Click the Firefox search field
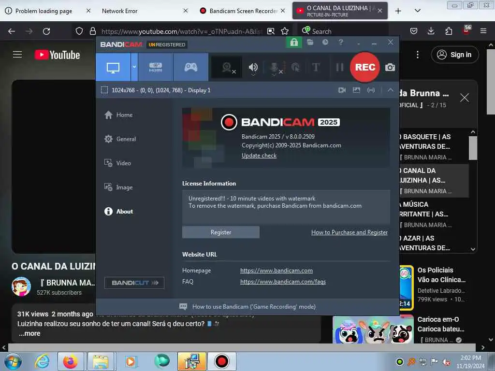The height and width of the screenshot is (371, 495). (343, 31)
